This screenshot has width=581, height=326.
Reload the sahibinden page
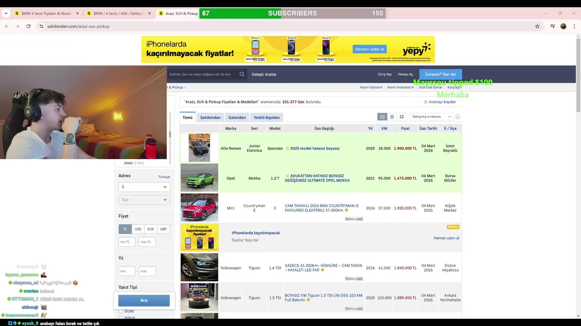[x=28, y=26]
